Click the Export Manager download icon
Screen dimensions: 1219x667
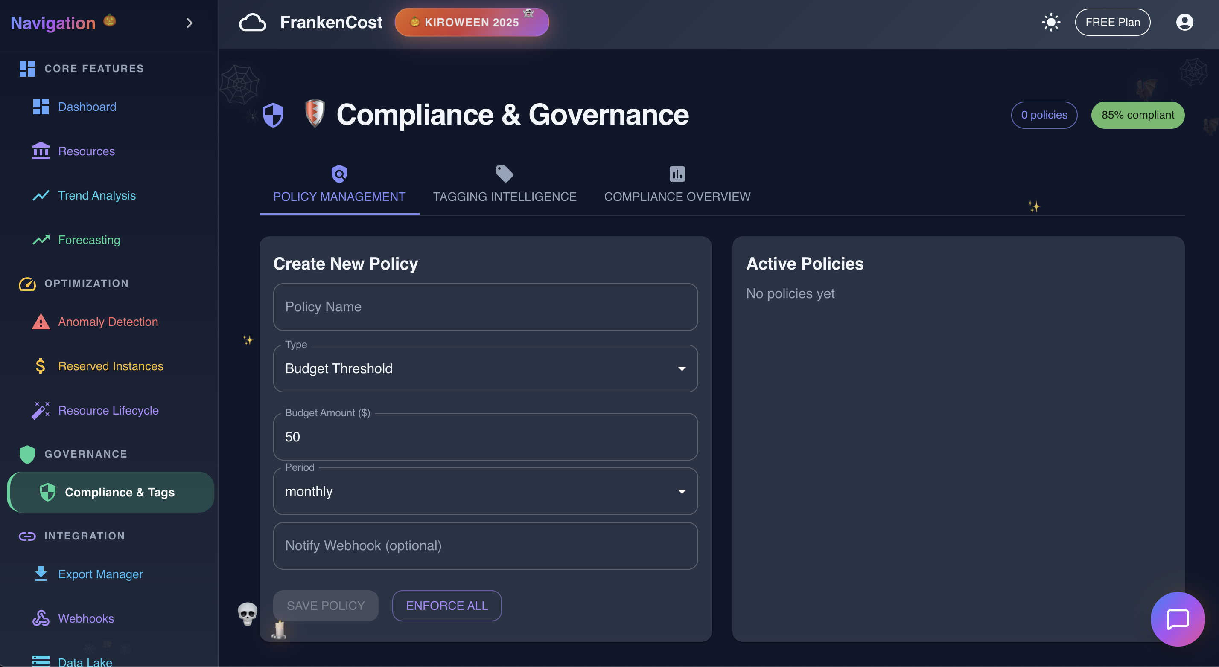pyautogui.click(x=41, y=574)
